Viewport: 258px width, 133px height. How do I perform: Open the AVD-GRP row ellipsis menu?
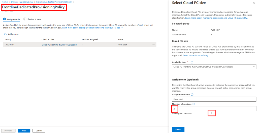(x=154, y=45)
